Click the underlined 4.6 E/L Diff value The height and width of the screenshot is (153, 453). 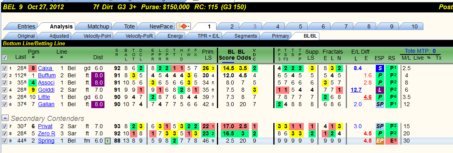tap(367, 97)
